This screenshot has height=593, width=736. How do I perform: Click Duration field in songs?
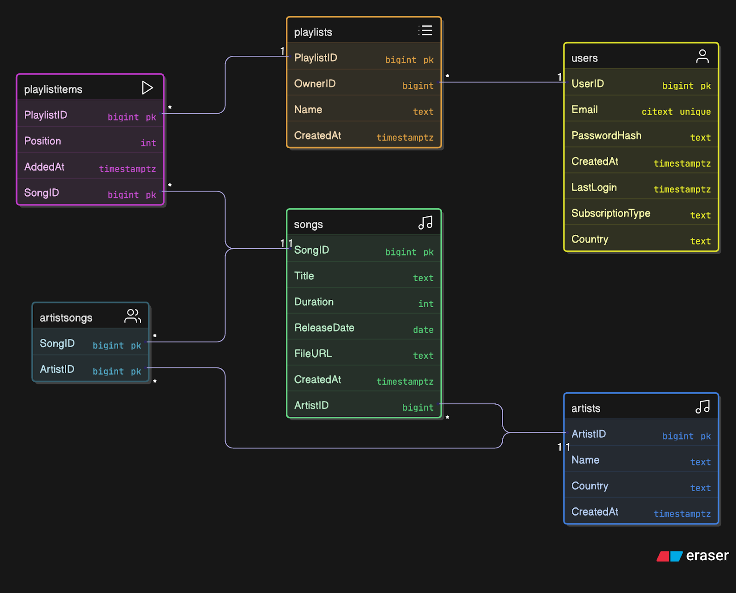(364, 301)
